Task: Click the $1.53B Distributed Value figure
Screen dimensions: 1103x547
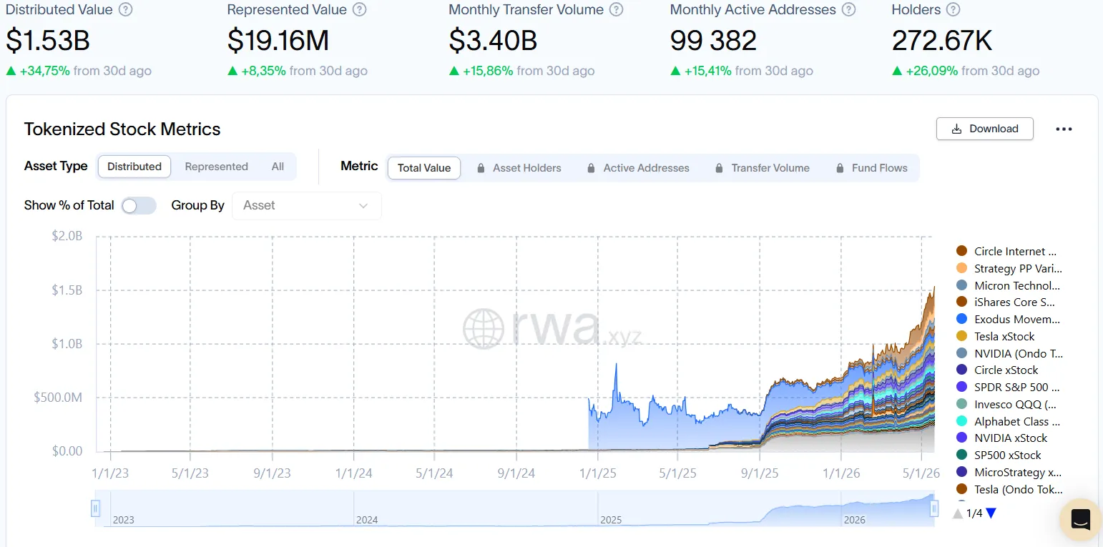Action: coord(48,41)
